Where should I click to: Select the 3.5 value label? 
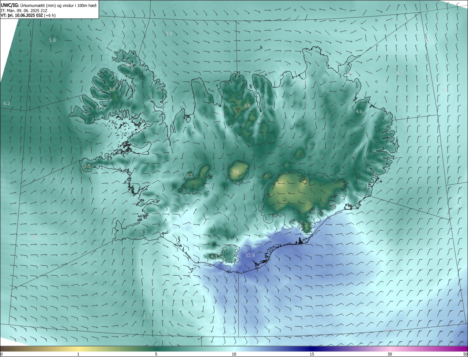tap(87, 166)
